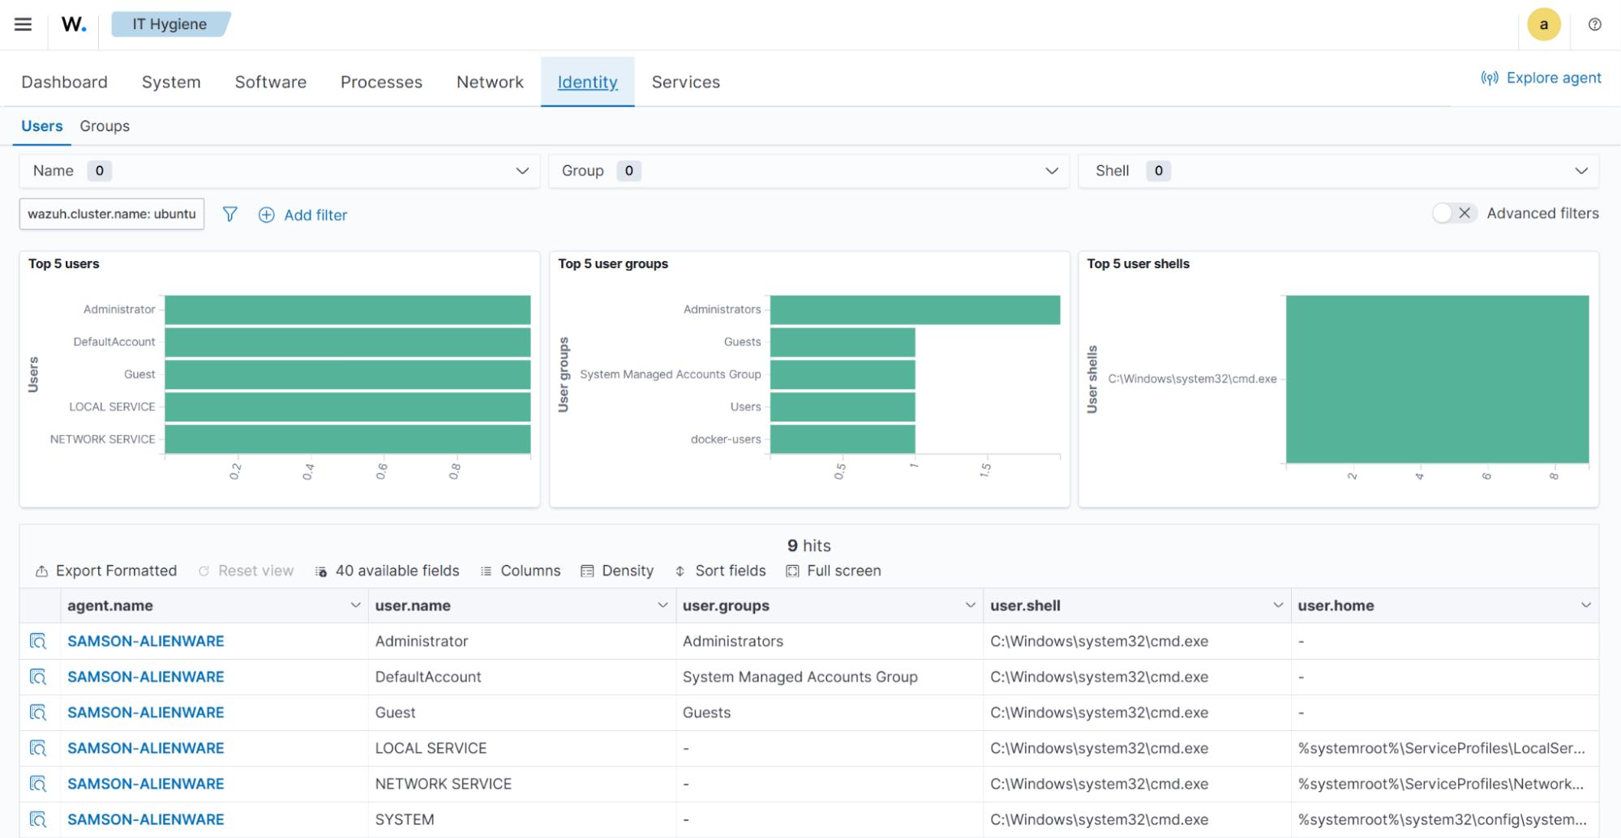Open the SAMSON-ALIENWARE agent link
Image resolution: width=1621 pixels, height=838 pixels.
[x=145, y=640]
